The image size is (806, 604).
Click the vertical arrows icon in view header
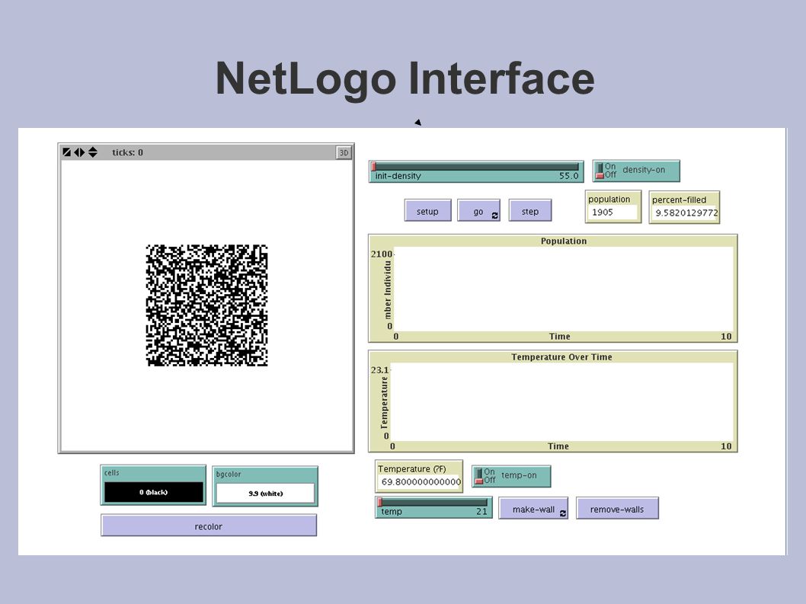92,152
